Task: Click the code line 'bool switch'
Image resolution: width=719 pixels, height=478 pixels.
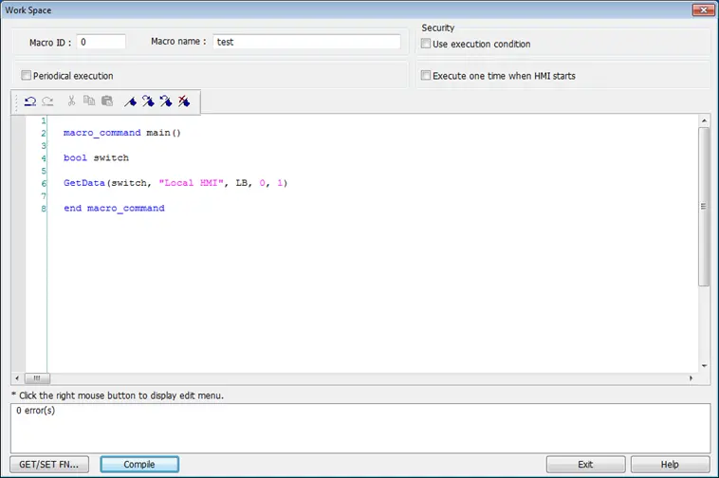Action: [x=96, y=157]
